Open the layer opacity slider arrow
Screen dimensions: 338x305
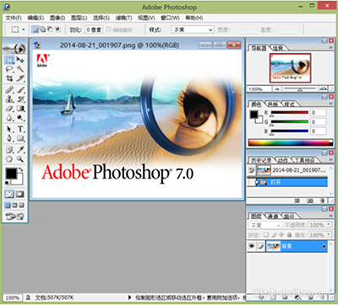coord(329,225)
